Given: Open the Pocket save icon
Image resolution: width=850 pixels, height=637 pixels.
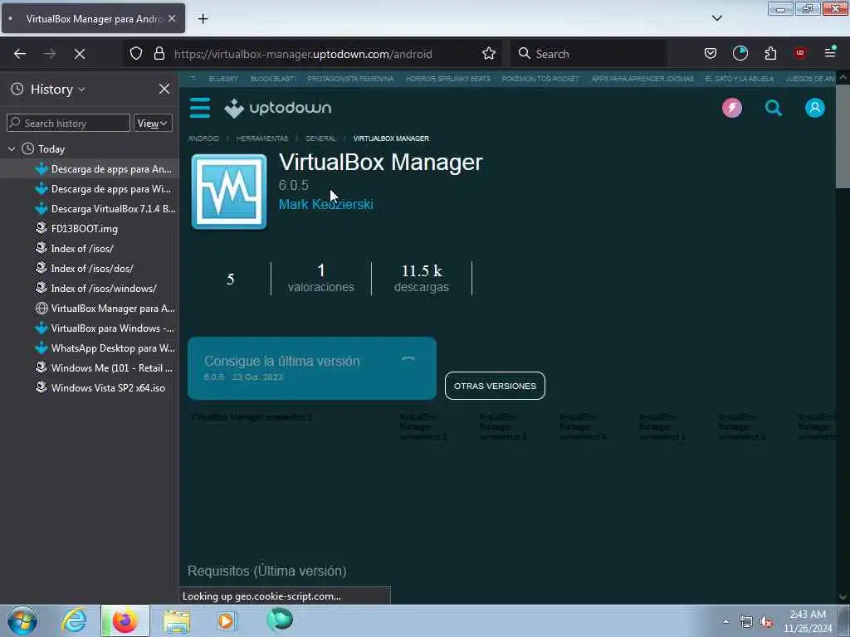Looking at the screenshot, I should (711, 54).
